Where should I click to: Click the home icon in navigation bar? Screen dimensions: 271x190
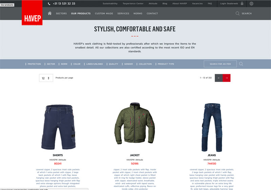[x=49, y=13]
